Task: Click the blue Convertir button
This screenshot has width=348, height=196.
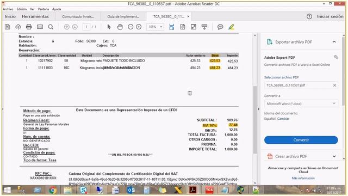Action: tap(301, 140)
